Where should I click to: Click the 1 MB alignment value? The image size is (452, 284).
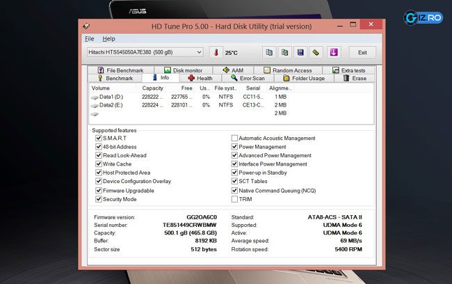pyautogui.click(x=280, y=97)
